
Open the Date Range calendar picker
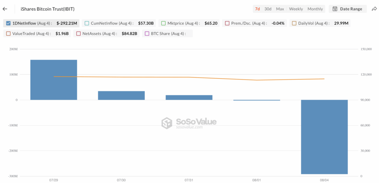pyautogui.click(x=348, y=9)
